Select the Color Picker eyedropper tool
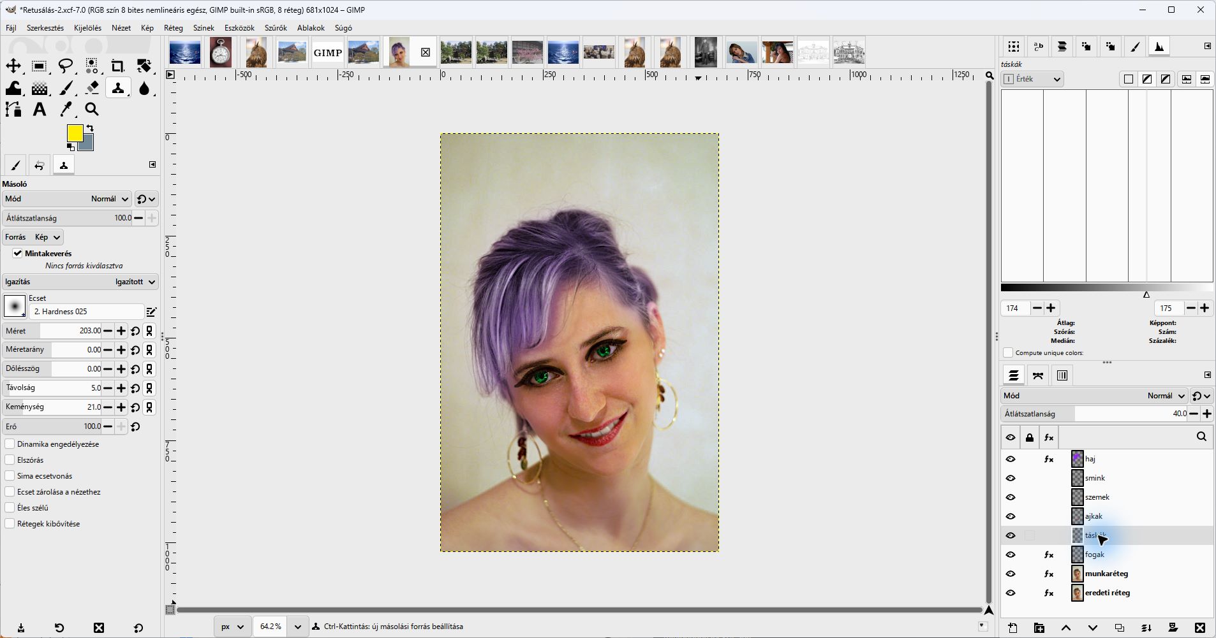 (x=66, y=110)
